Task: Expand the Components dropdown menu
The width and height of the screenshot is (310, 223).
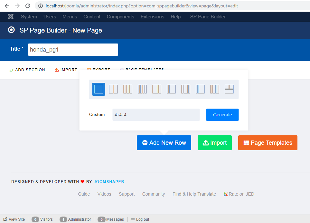Action: pyautogui.click(x=120, y=17)
